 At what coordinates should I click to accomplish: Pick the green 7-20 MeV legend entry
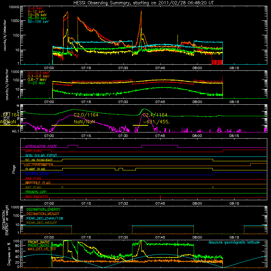point(37,83)
